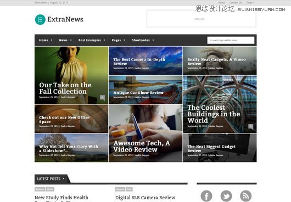Open the Twitter social icon
This screenshot has width=291, height=202.
[226, 196]
